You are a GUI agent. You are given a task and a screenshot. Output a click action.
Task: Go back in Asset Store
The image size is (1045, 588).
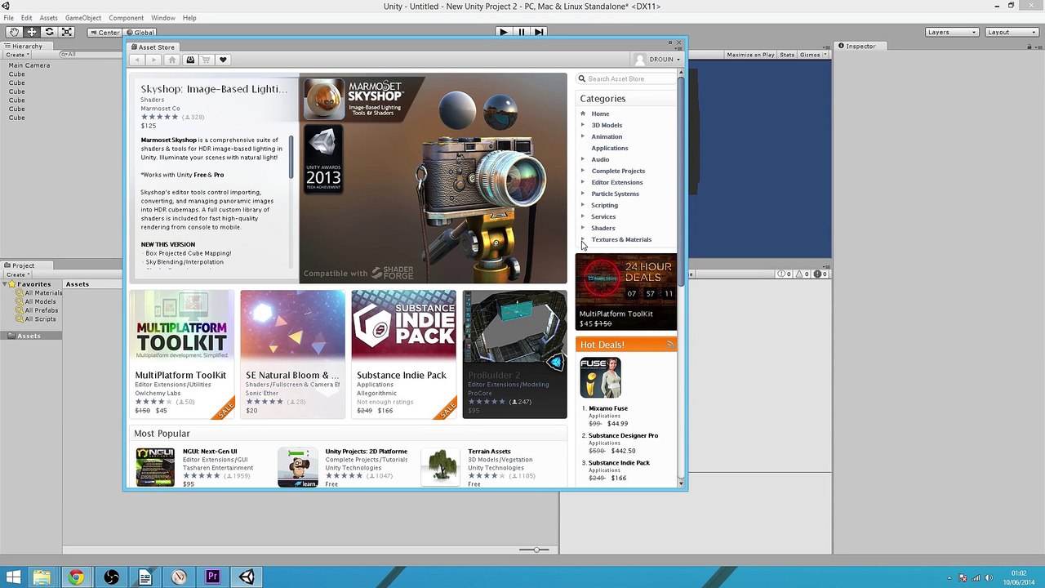(x=137, y=60)
